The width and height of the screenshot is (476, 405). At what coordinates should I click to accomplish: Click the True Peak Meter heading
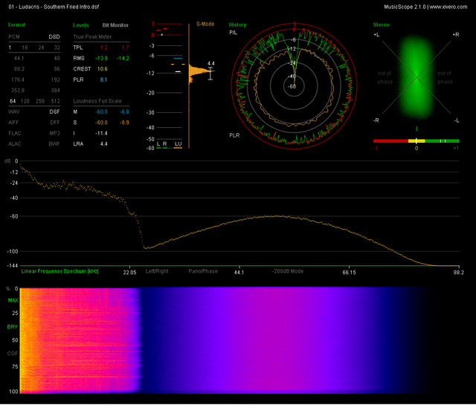[x=92, y=36]
